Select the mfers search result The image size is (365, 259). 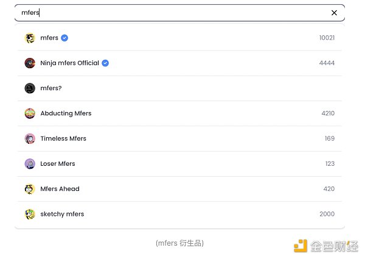(x=49, y=38)
